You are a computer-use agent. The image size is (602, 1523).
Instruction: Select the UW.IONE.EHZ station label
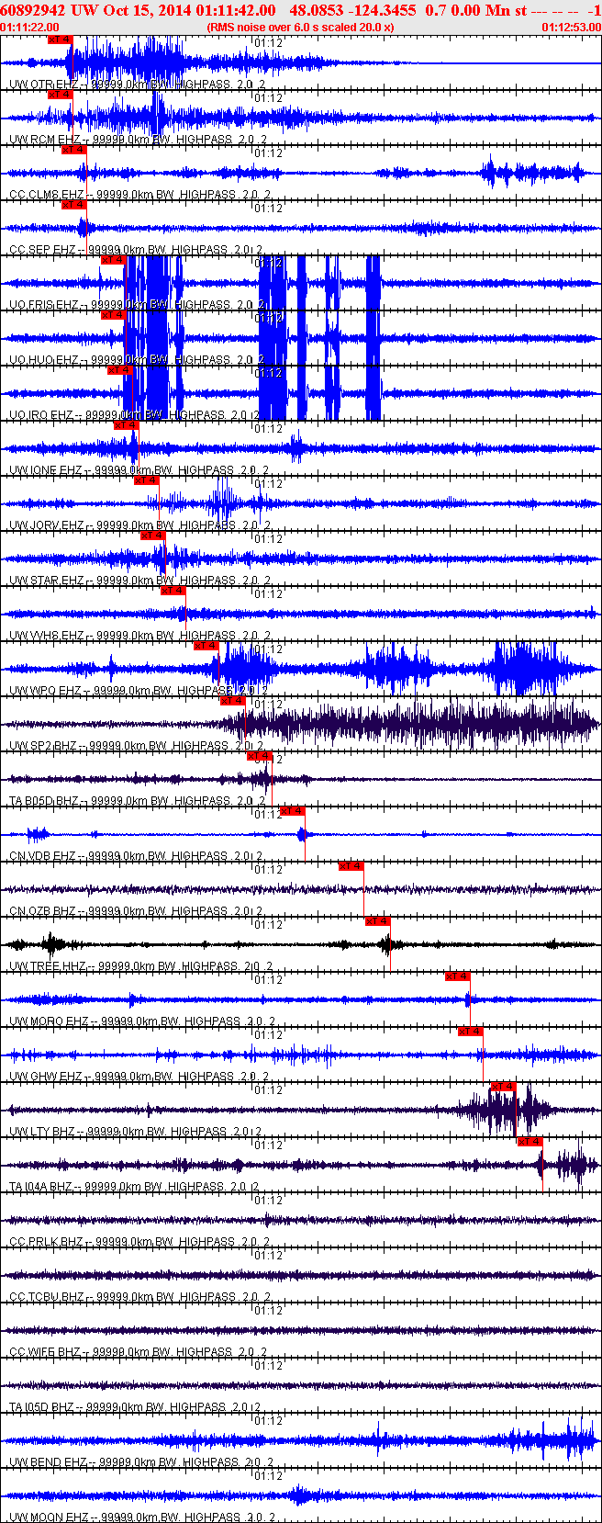46,470
